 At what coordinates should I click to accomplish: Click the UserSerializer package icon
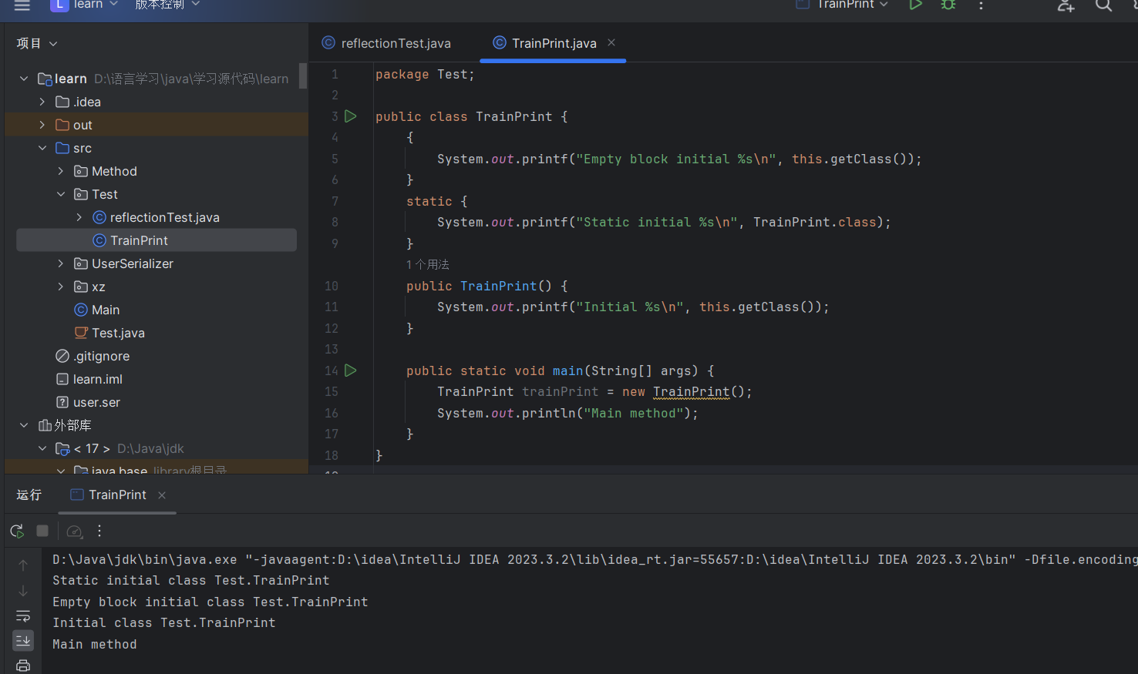coord(81,263)
